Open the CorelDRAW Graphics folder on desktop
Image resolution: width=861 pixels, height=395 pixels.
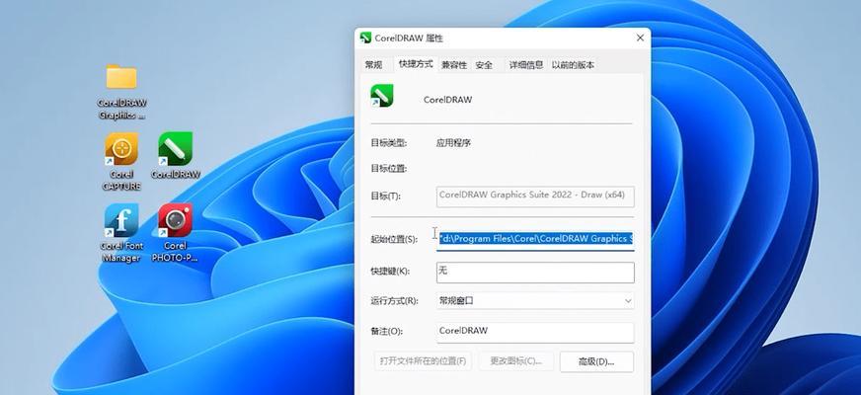[121, 91]
